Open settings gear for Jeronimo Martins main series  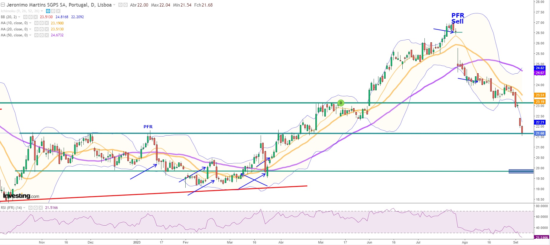pos(126,5)
